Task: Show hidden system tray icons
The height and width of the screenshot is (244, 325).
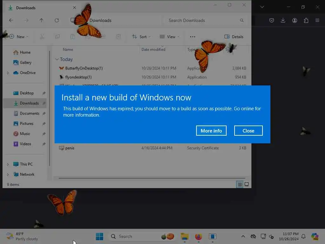Action: [243, 236]
